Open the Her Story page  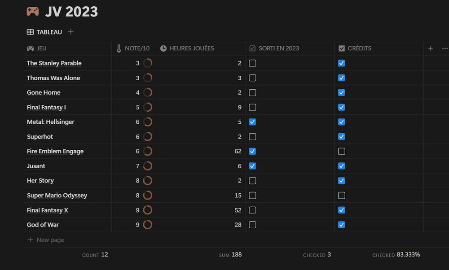[x=40, y=180]
